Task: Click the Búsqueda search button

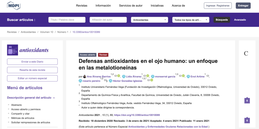Action: pyautogui.click(x=222, y=20)
